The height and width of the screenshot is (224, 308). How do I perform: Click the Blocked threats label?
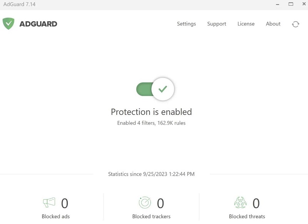(x=247, y=216)
